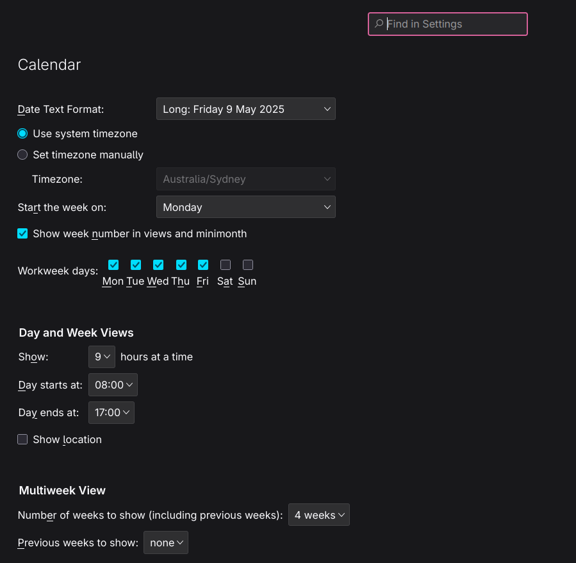Focus the Find in Settings search field
The image size is (576, 563).
tap(447, 24)
